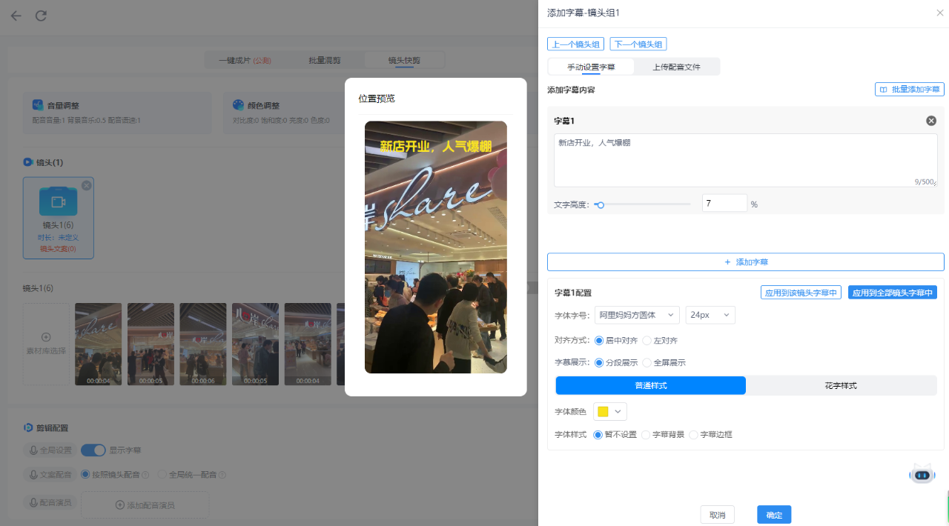Select the 字幕背景 font style option
949x526 pixels.
pyautogui.click(x=646, y=435)
